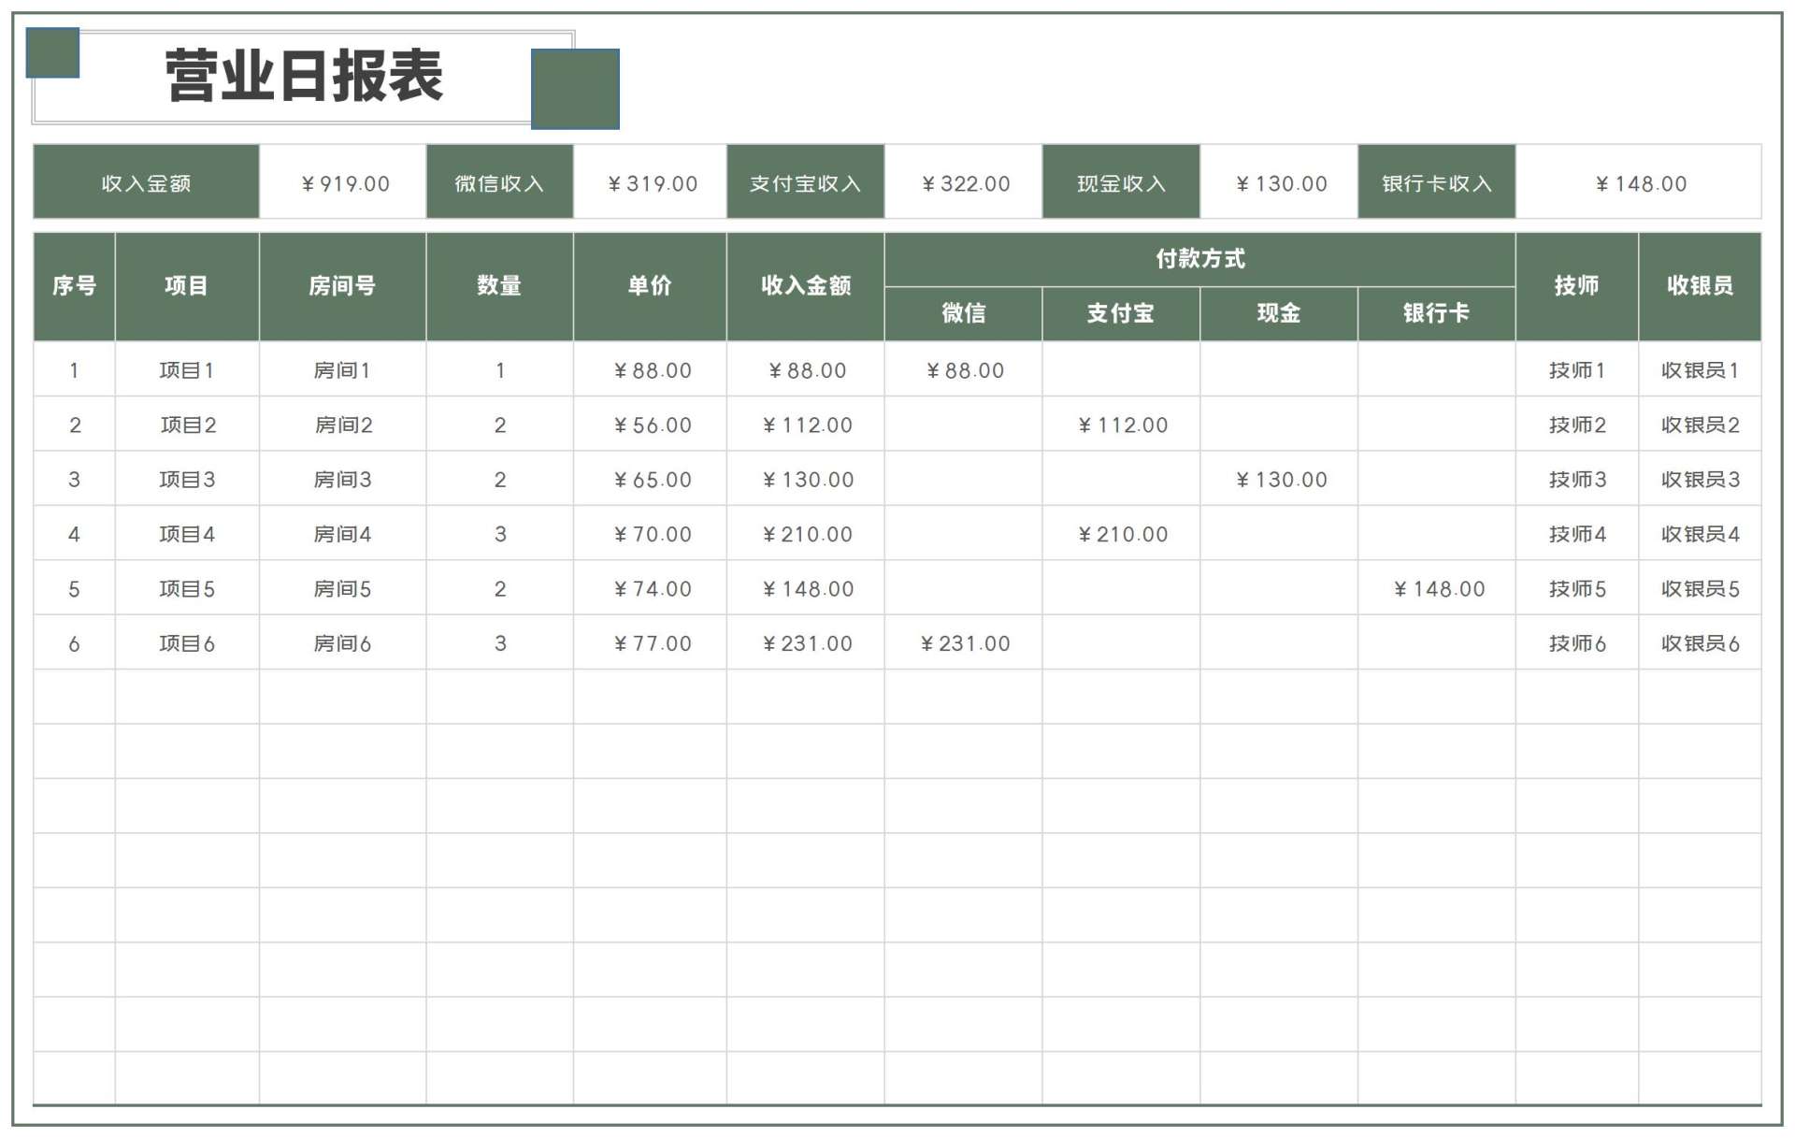
Task: Click the 付款方式 merged header
Action: pos(1200,259)
